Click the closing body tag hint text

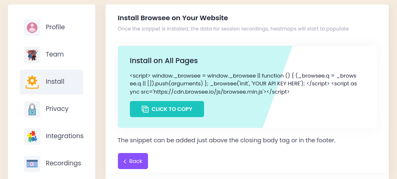(x=226, y=140)
